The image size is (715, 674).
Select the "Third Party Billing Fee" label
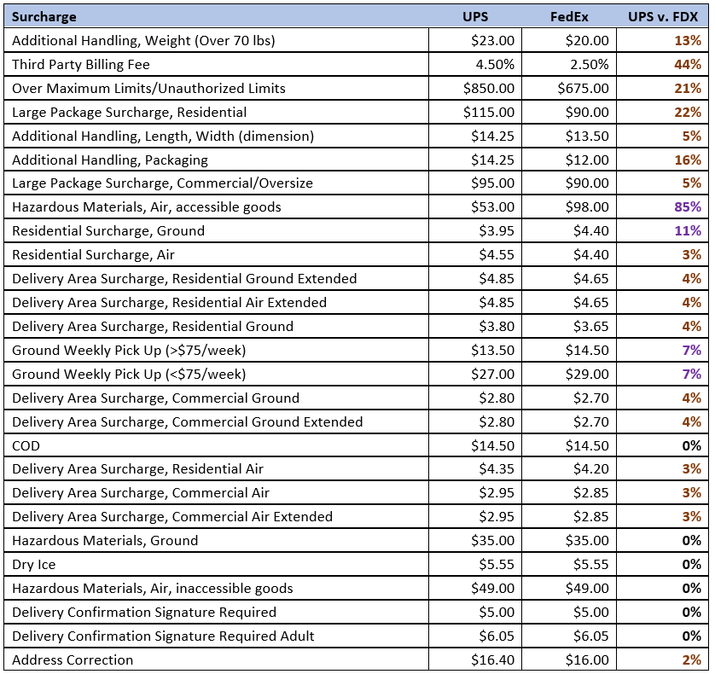point(81,64)
